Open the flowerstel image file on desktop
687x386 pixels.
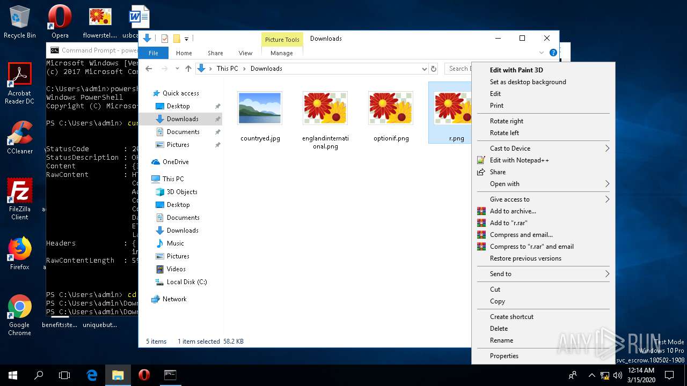pos(100,21)
